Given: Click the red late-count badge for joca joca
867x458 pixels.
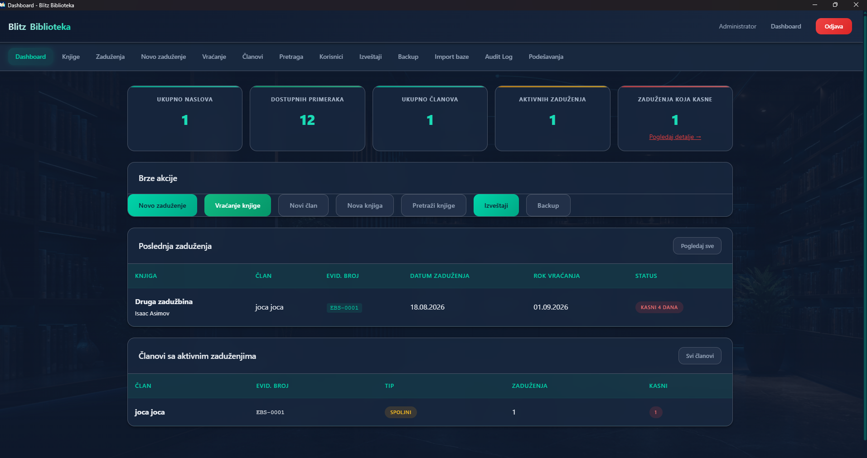Looking at the screenshot, I should point(655,412).
